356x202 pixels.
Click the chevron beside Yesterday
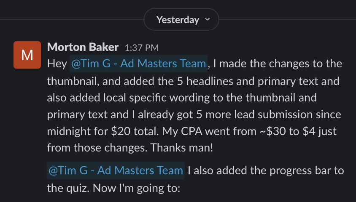(207, 19)
